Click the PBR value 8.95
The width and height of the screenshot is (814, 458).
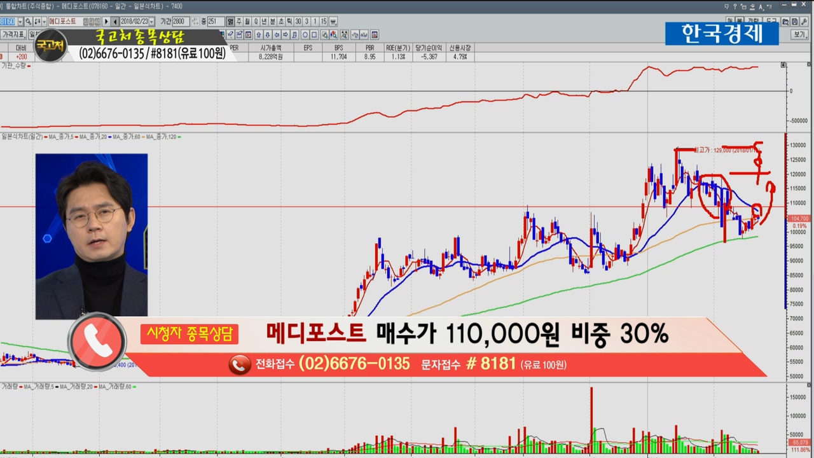pyautogui.click(x=369, y=57)
